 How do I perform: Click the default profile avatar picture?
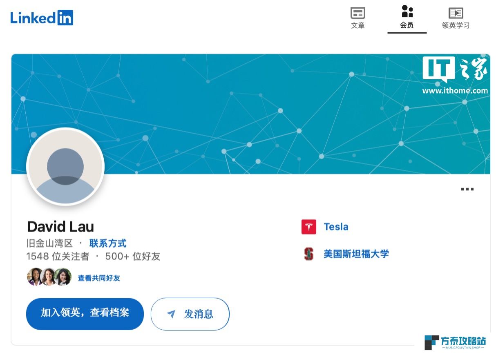pos(65,167)
